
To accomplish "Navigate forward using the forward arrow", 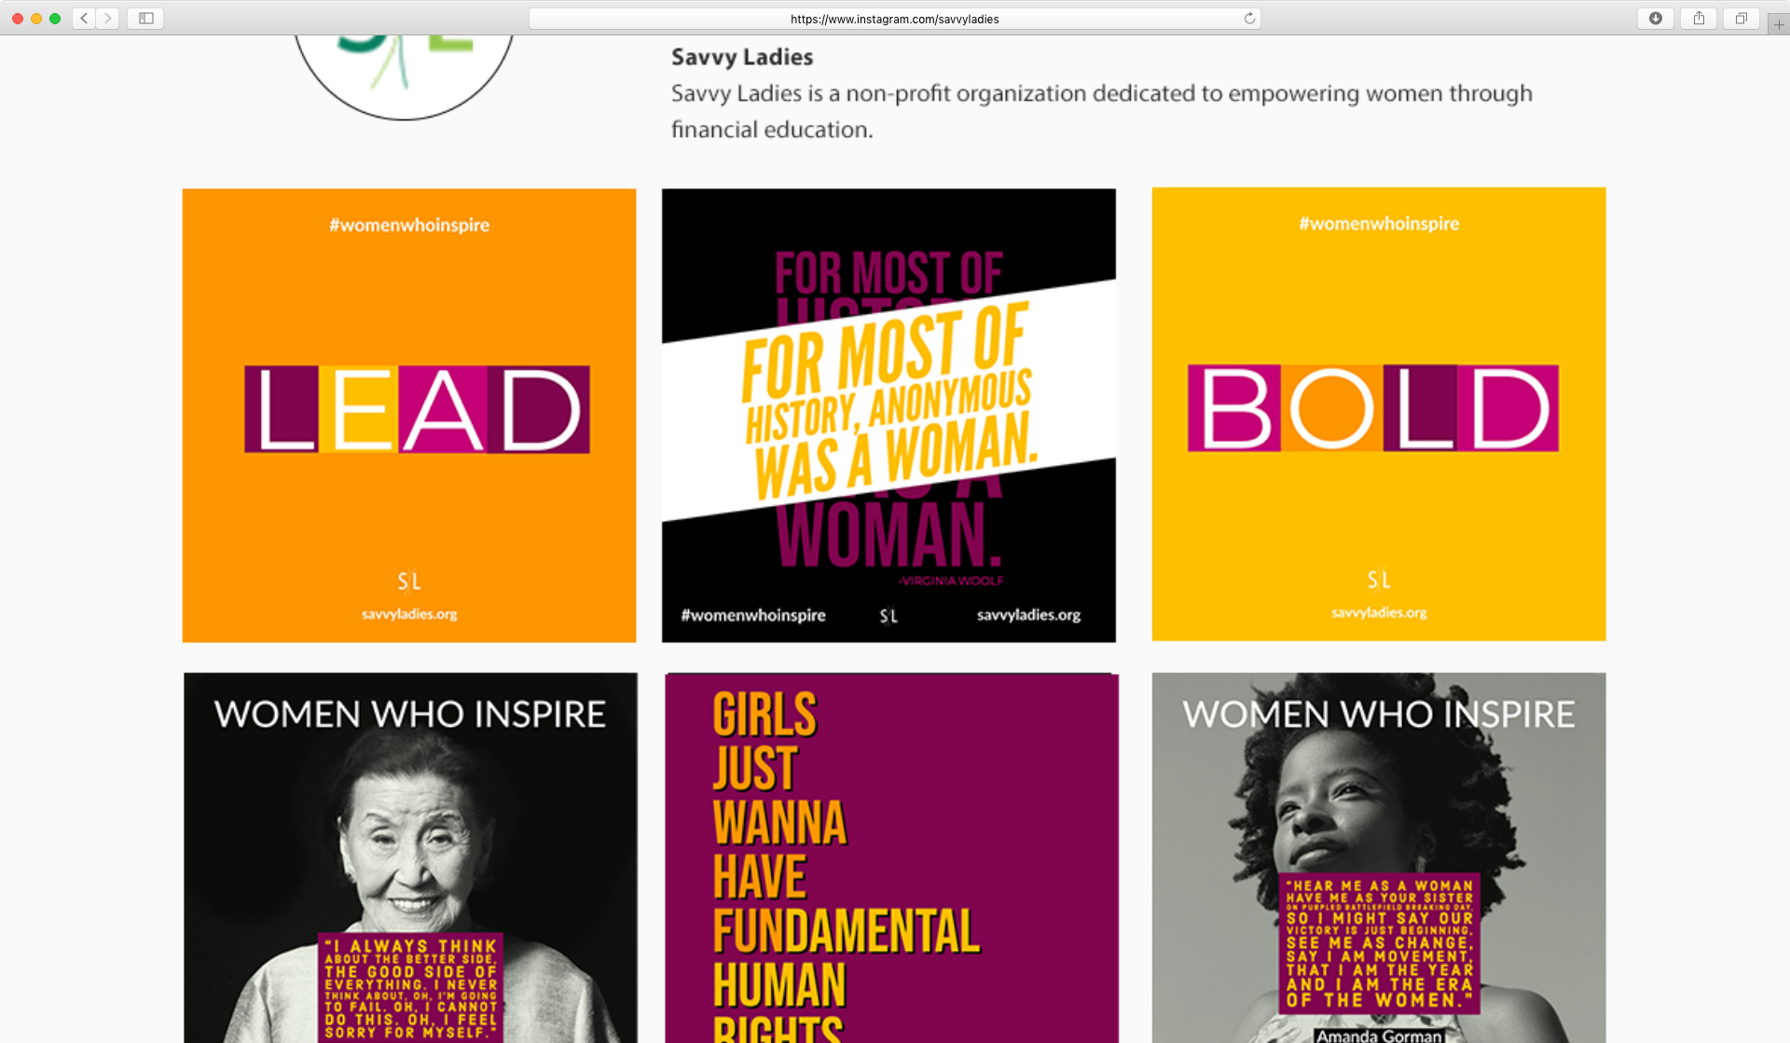I will (x=108, y=18).
